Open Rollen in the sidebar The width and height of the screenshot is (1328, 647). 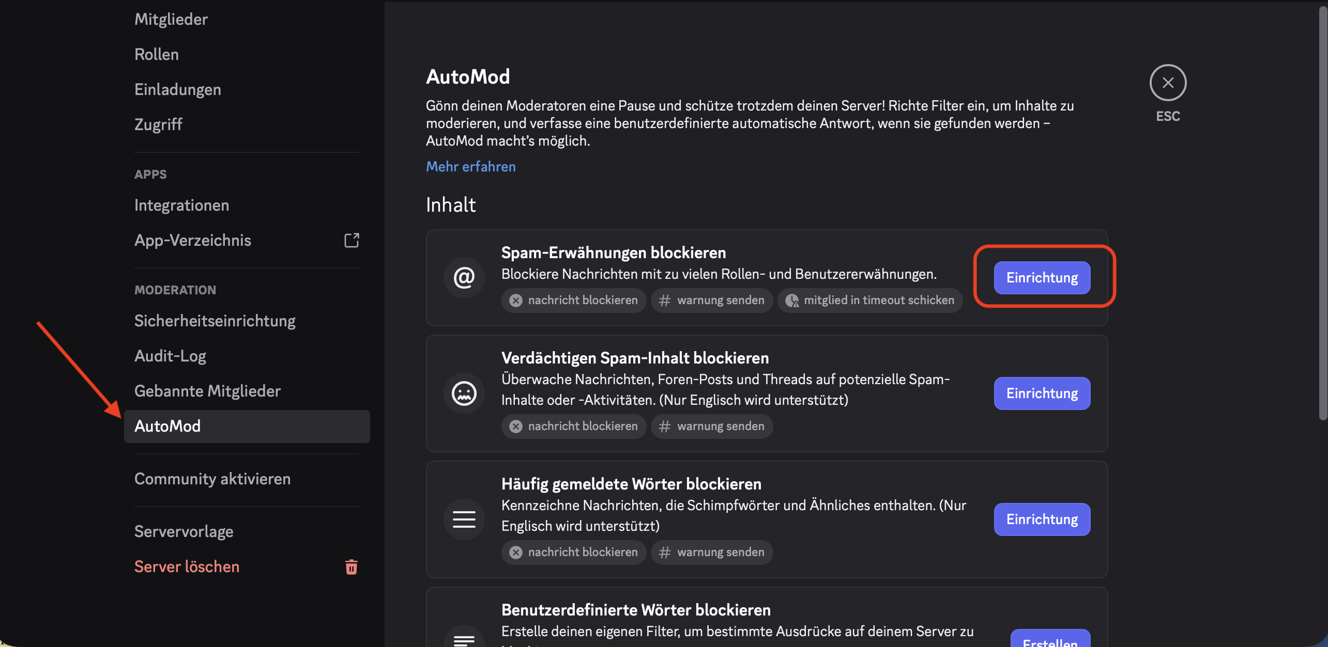pyautogui.click(x=157, y=55)
